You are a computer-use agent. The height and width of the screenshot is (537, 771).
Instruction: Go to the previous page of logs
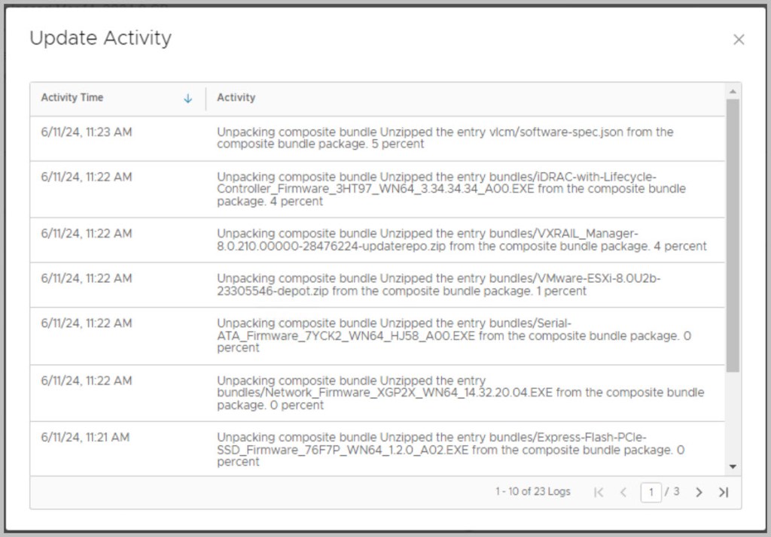(623, 492)
